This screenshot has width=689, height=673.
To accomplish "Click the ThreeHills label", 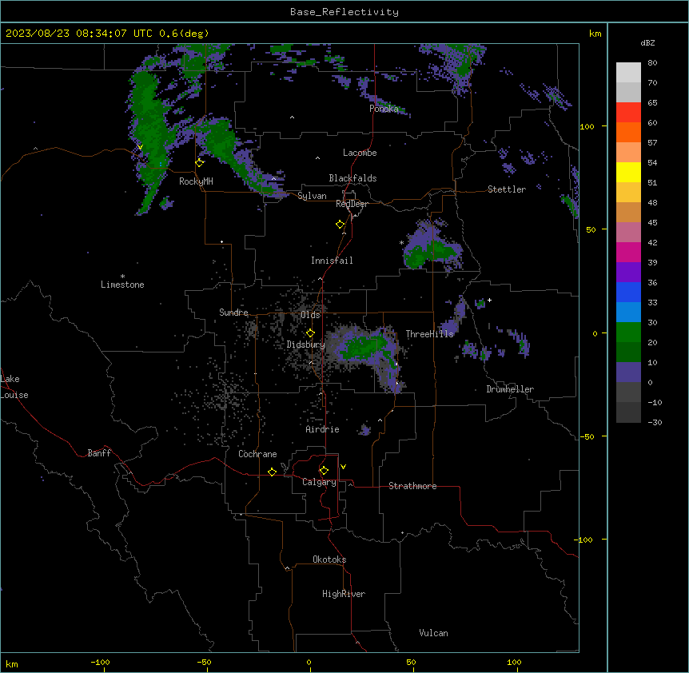I will coord(429,334).
